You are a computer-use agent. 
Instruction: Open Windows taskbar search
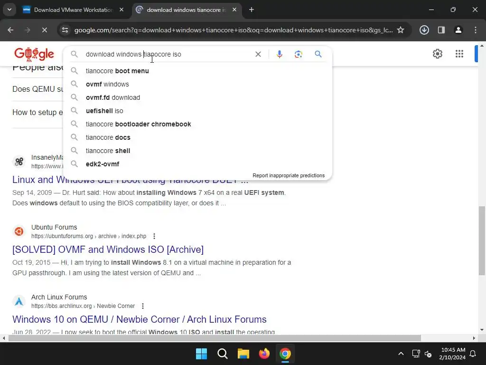pos(222,354)
